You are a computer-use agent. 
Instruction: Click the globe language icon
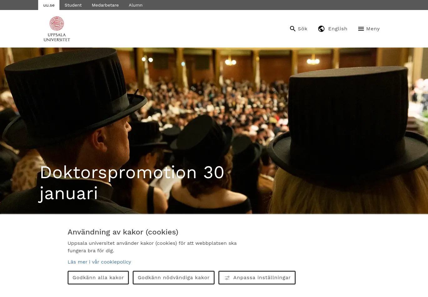[x=321, y=29]
